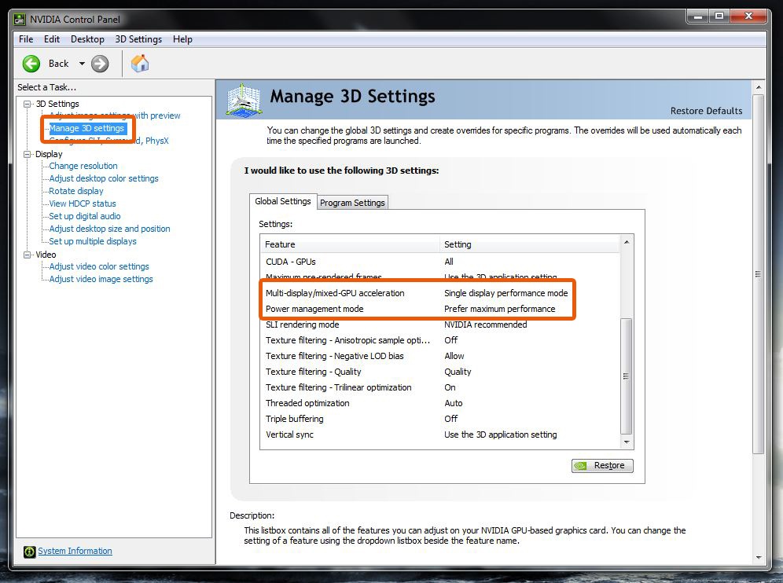Image resolution: width=783 pixels, height=583 pixels.
Task: Open Set up multiple displays task
Action: (93, 241)
